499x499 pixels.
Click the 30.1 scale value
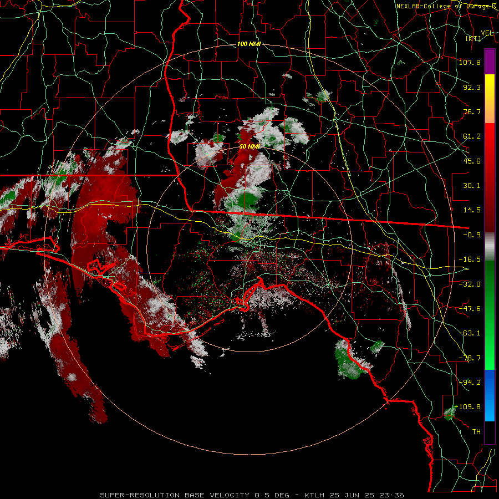tap(472, 186)
